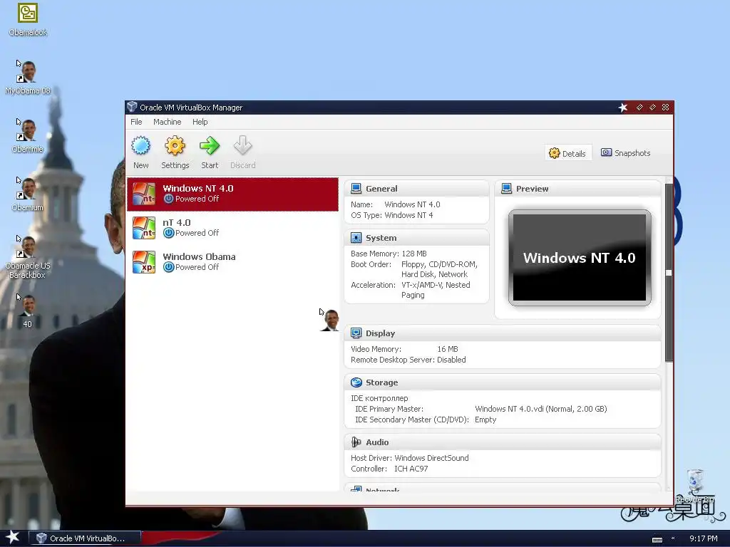The image size is (730, 547).
Task: Click Oracle VM VirtualBox taskbar button
Action: (85, 538)
